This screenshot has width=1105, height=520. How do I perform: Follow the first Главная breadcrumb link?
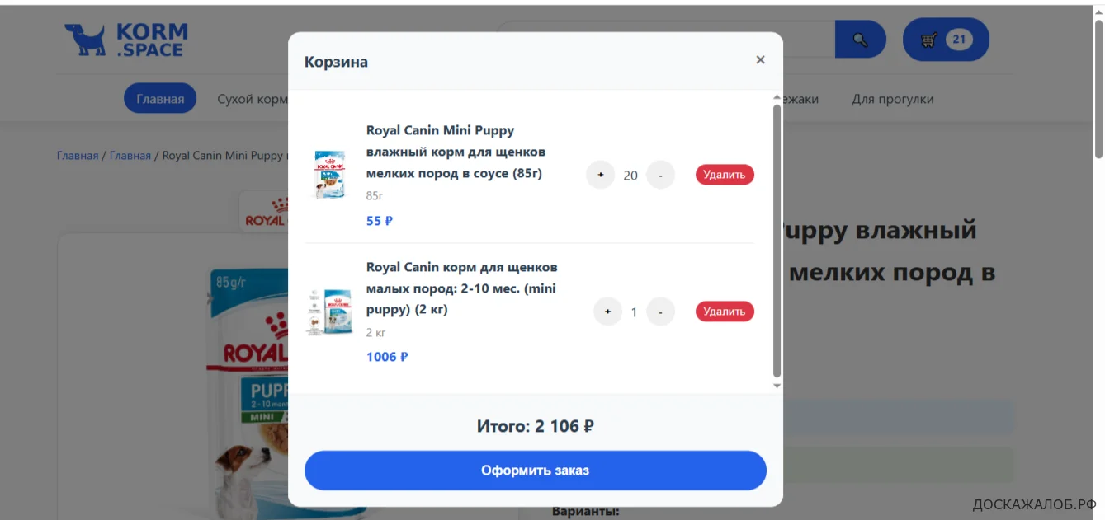pos(78,155)
